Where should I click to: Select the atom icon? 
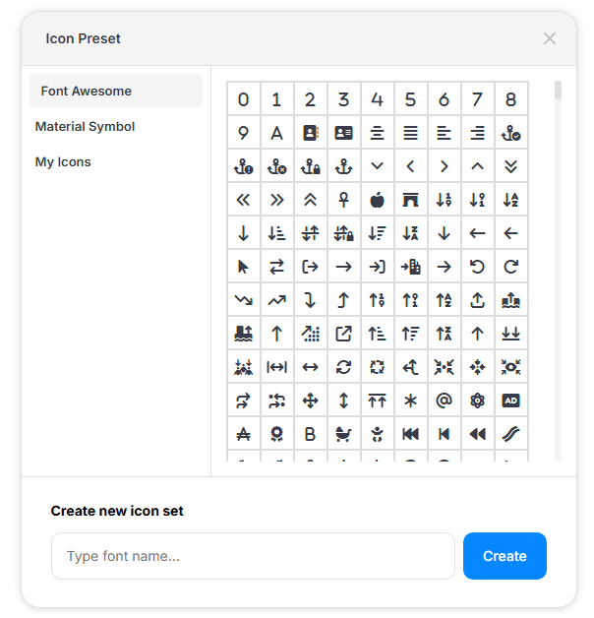tap(477, 401)
